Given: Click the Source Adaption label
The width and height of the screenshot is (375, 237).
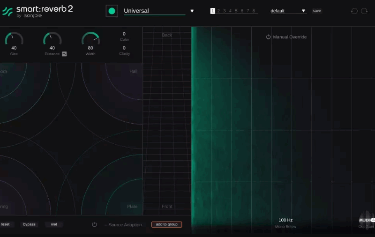Looking at the screenshot, I should pos(125,225).
